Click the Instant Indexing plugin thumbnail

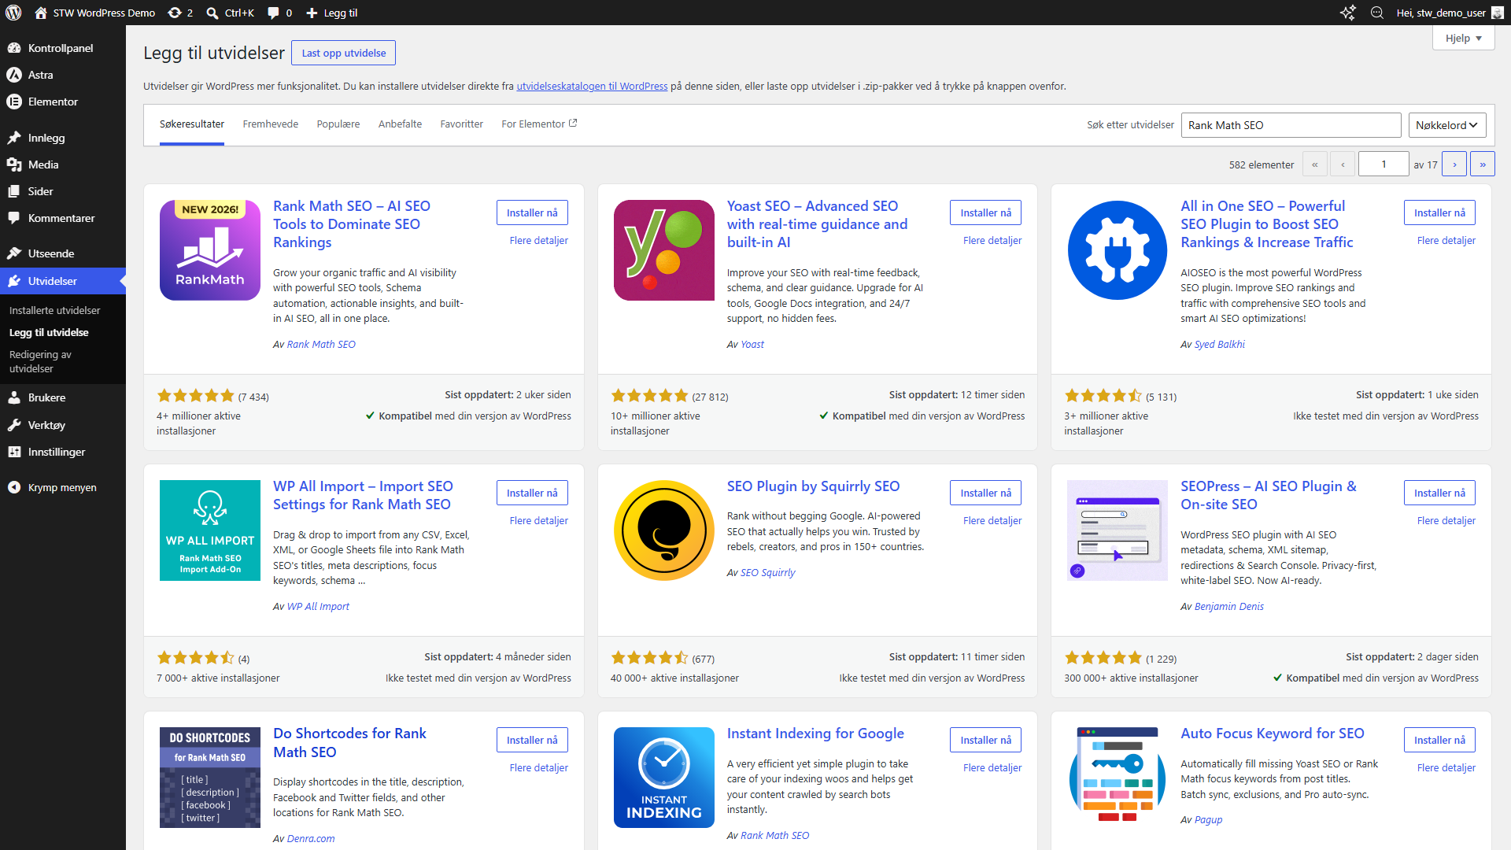[x=664, y=778]
